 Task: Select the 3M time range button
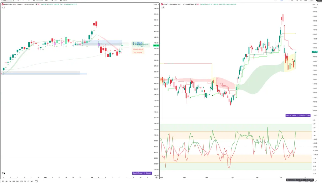pos(14,181)
